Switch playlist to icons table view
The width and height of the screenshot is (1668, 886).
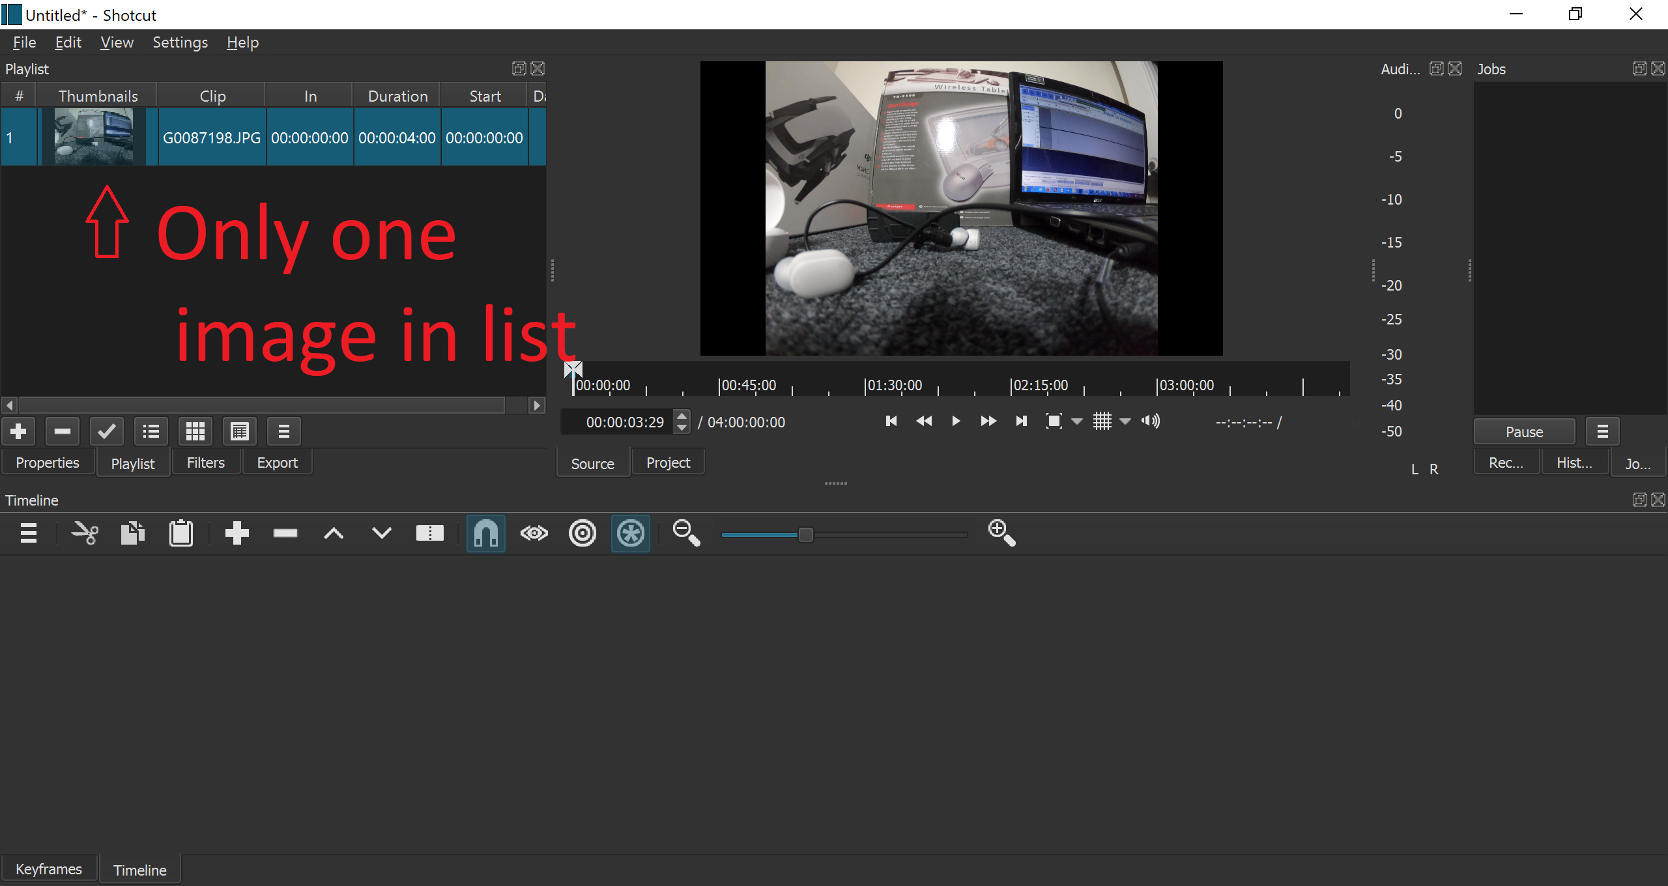pos(240,431)
